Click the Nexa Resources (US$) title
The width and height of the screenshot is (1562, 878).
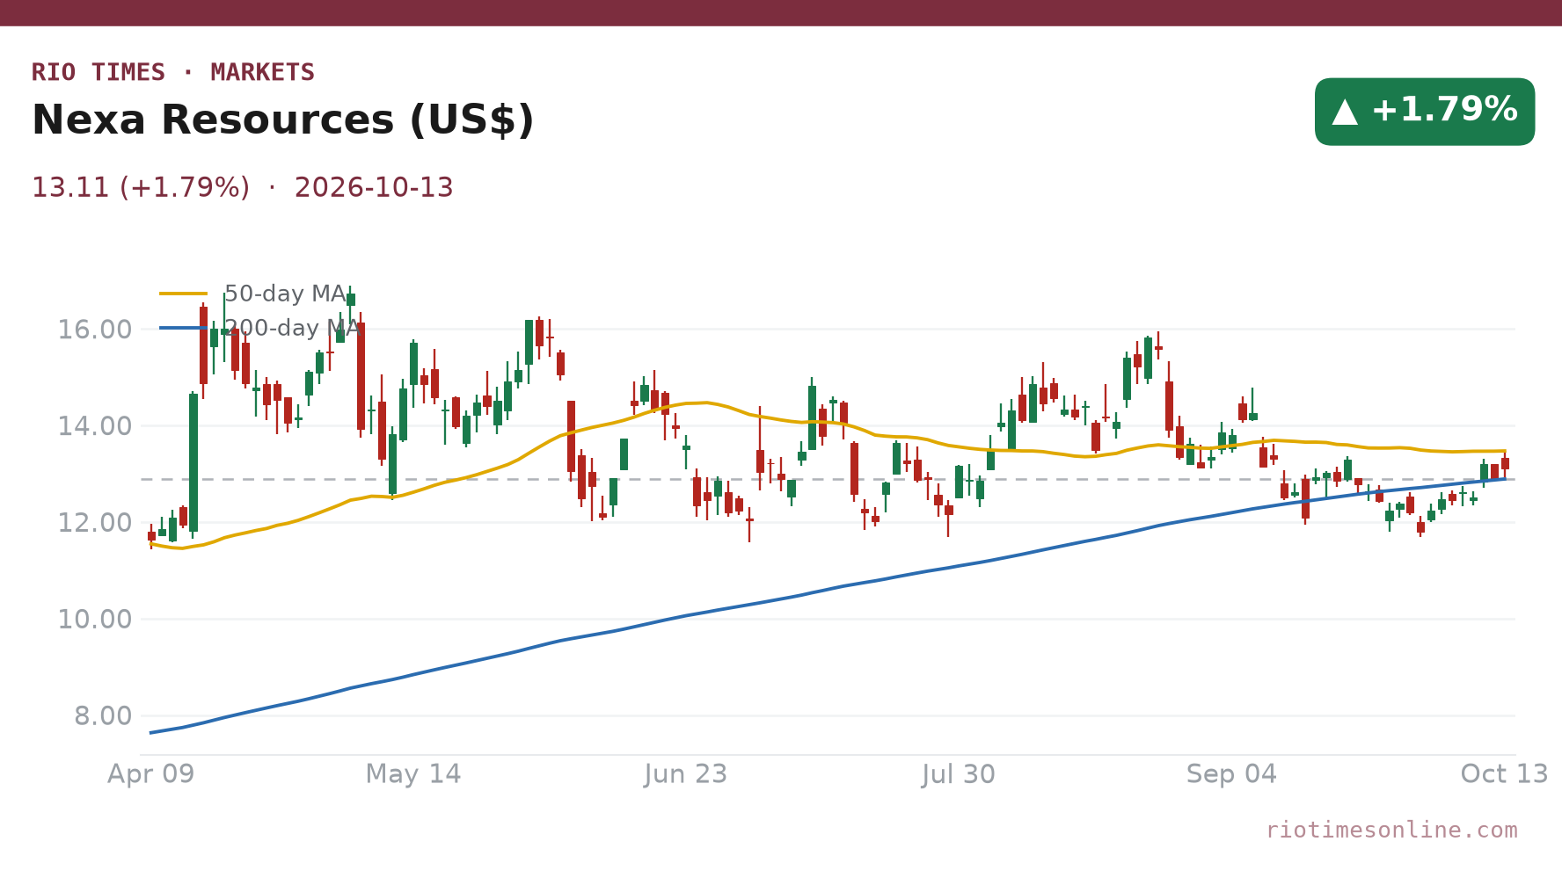283,120
